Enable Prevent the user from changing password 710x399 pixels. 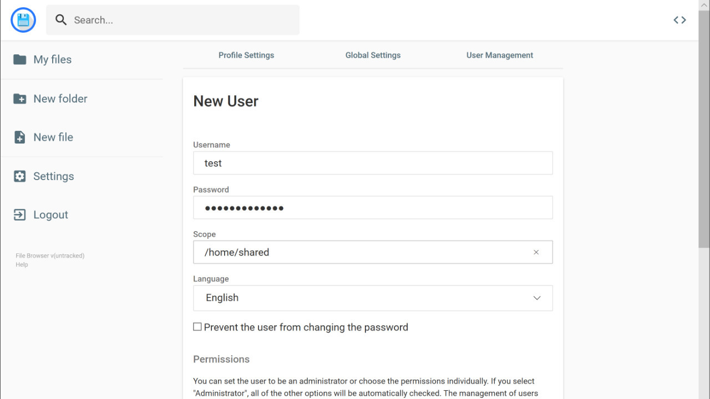(x=197, y=327)
